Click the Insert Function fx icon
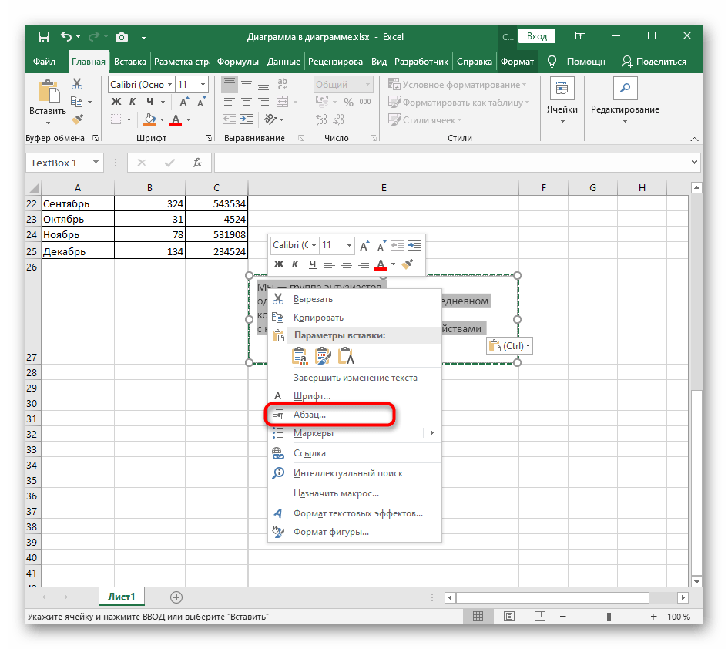 (x=197, y=163)
